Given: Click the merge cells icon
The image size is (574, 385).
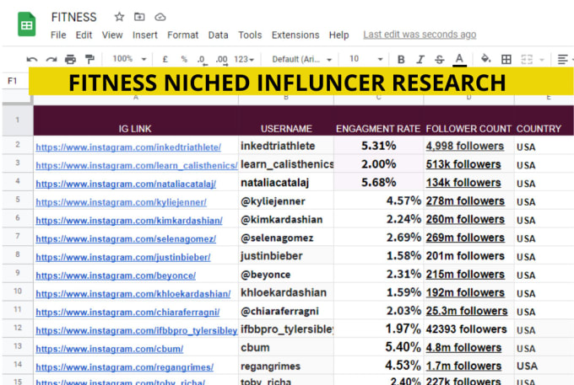Looking at the screenshot, I should point(527,59).
